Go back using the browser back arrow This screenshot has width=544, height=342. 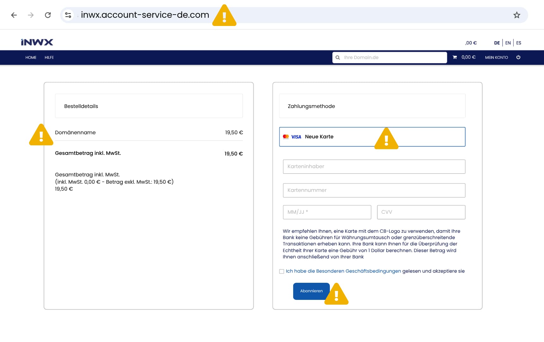(x=14, y=15)
